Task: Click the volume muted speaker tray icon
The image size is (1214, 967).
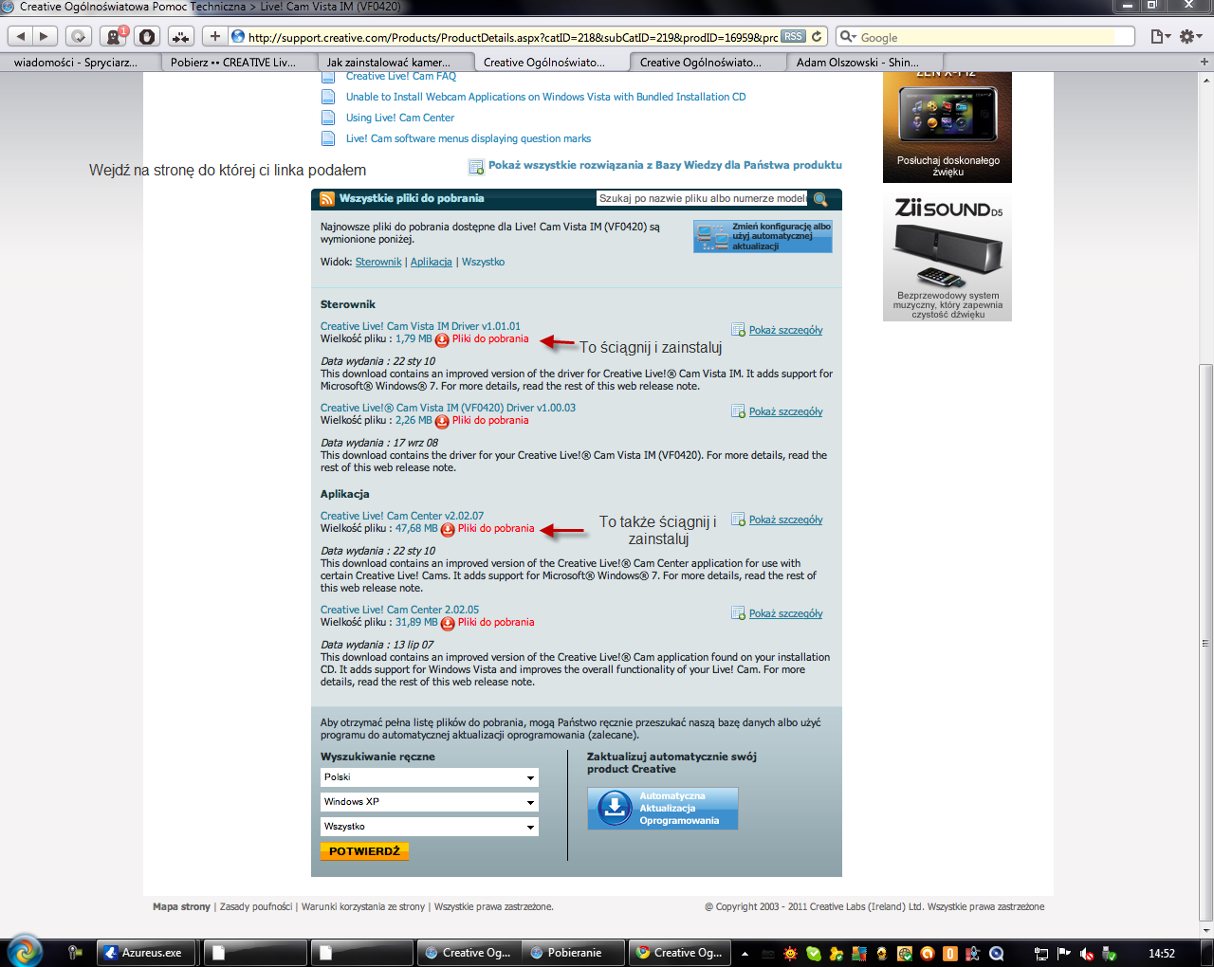Action: [x=1087, y=954]
